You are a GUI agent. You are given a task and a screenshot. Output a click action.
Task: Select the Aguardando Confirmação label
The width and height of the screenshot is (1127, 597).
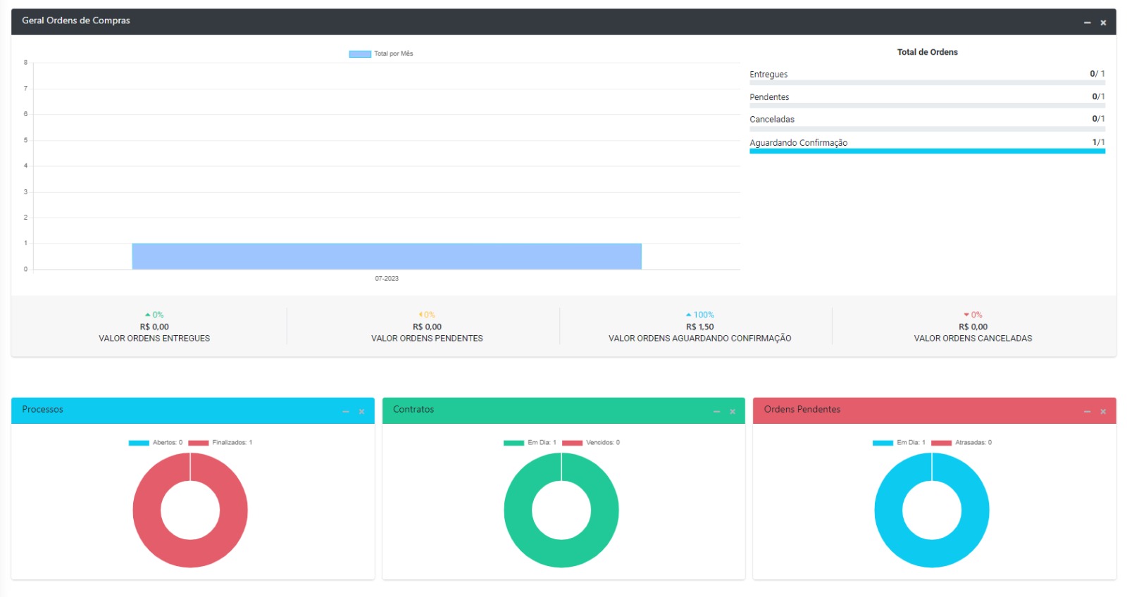pos(799,143)
